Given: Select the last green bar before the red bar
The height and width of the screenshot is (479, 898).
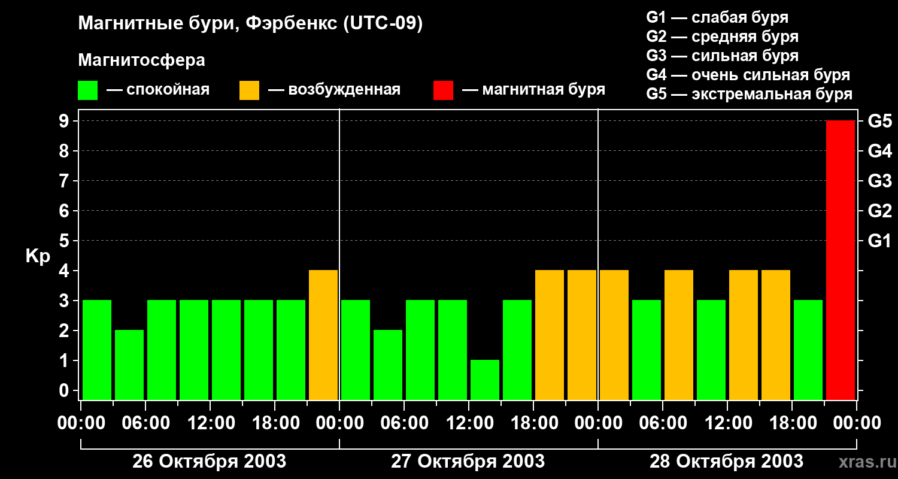Looking at the screenshot, I should click(x=808, y=350).
